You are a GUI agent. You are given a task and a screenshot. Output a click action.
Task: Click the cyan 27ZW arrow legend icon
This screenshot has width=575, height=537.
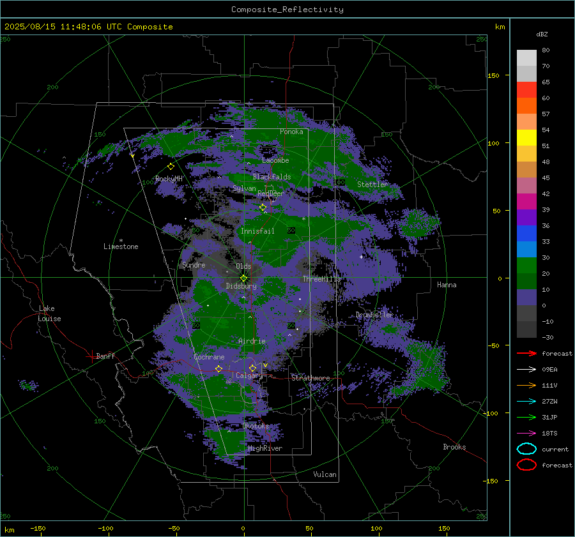tap(526, 402)
